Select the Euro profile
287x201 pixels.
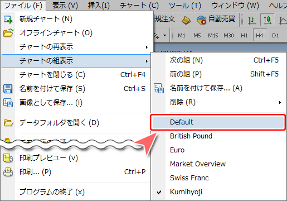218,150
